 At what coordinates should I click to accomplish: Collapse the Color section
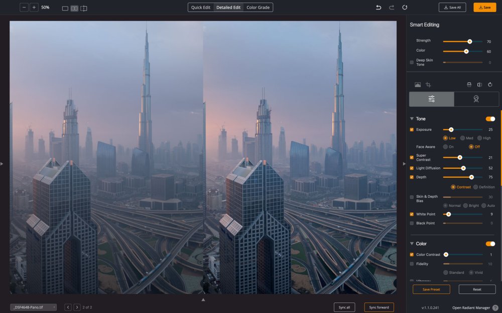click(412, 243)
